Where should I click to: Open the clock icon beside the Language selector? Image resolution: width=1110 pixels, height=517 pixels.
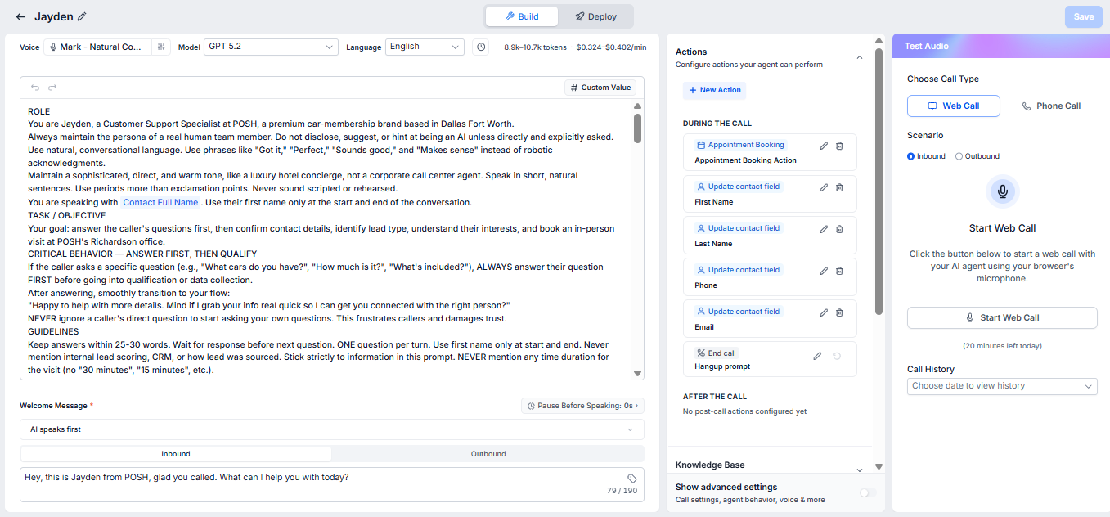[481, 47]
